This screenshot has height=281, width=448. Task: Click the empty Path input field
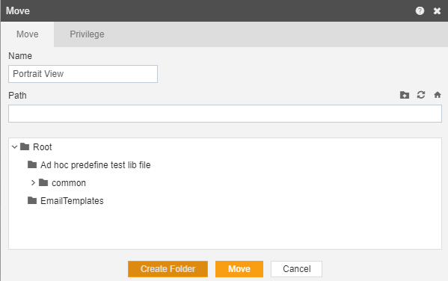pyautogui.click(x=225, y=114)
